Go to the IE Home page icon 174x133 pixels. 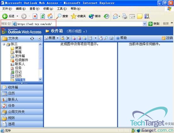click(50, 16)
